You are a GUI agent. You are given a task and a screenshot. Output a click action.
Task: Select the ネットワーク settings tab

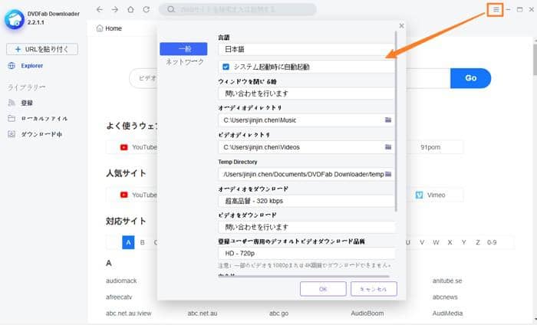(x=185, y=62)
